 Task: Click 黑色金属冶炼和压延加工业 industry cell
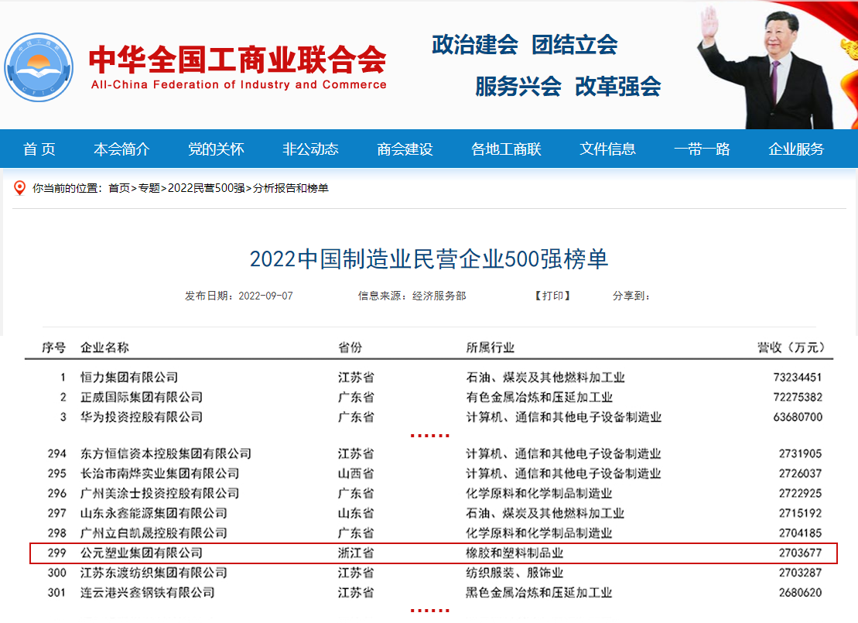pyautogui.click(x=539, y=592)
